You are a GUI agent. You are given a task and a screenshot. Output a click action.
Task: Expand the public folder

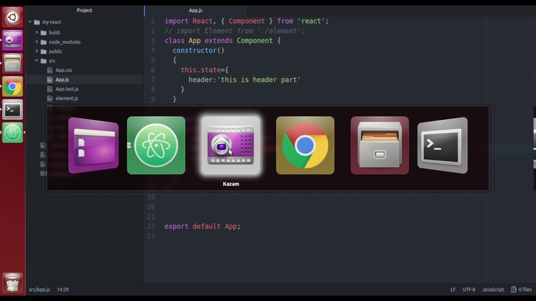[36, 51]
